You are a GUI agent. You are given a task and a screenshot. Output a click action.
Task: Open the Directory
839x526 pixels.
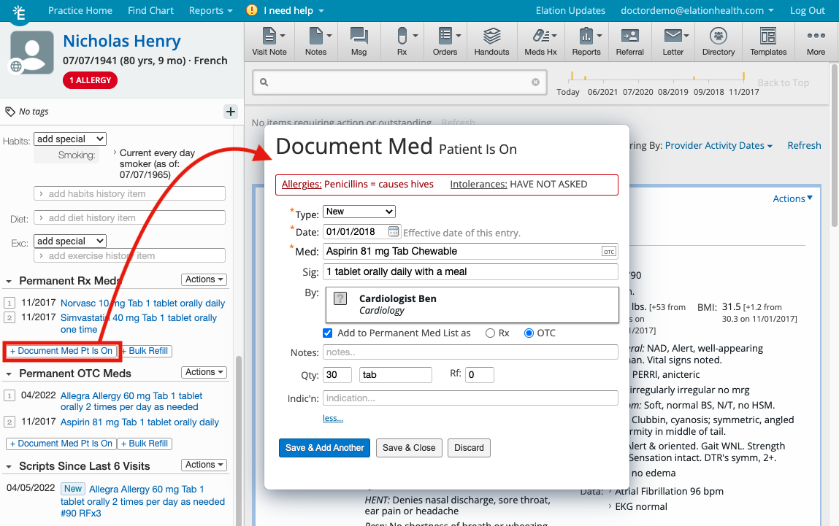click(718, 42)
